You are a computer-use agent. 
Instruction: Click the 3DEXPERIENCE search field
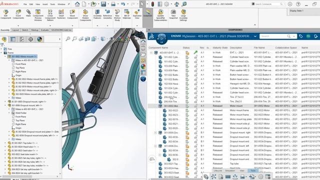pos(273,36)
